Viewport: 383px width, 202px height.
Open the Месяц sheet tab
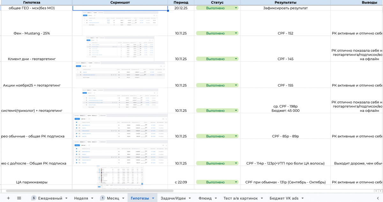[113, 198]
